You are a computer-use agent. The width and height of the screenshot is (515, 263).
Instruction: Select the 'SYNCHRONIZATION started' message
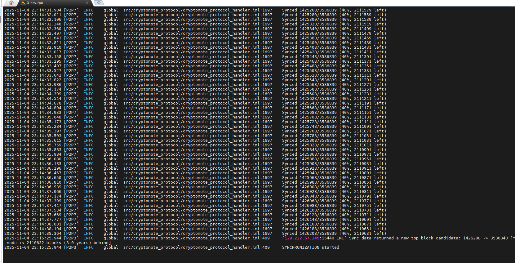click(311, 247)
